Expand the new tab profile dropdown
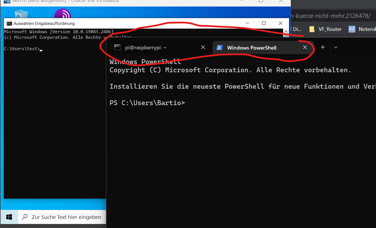 point(336,47)
